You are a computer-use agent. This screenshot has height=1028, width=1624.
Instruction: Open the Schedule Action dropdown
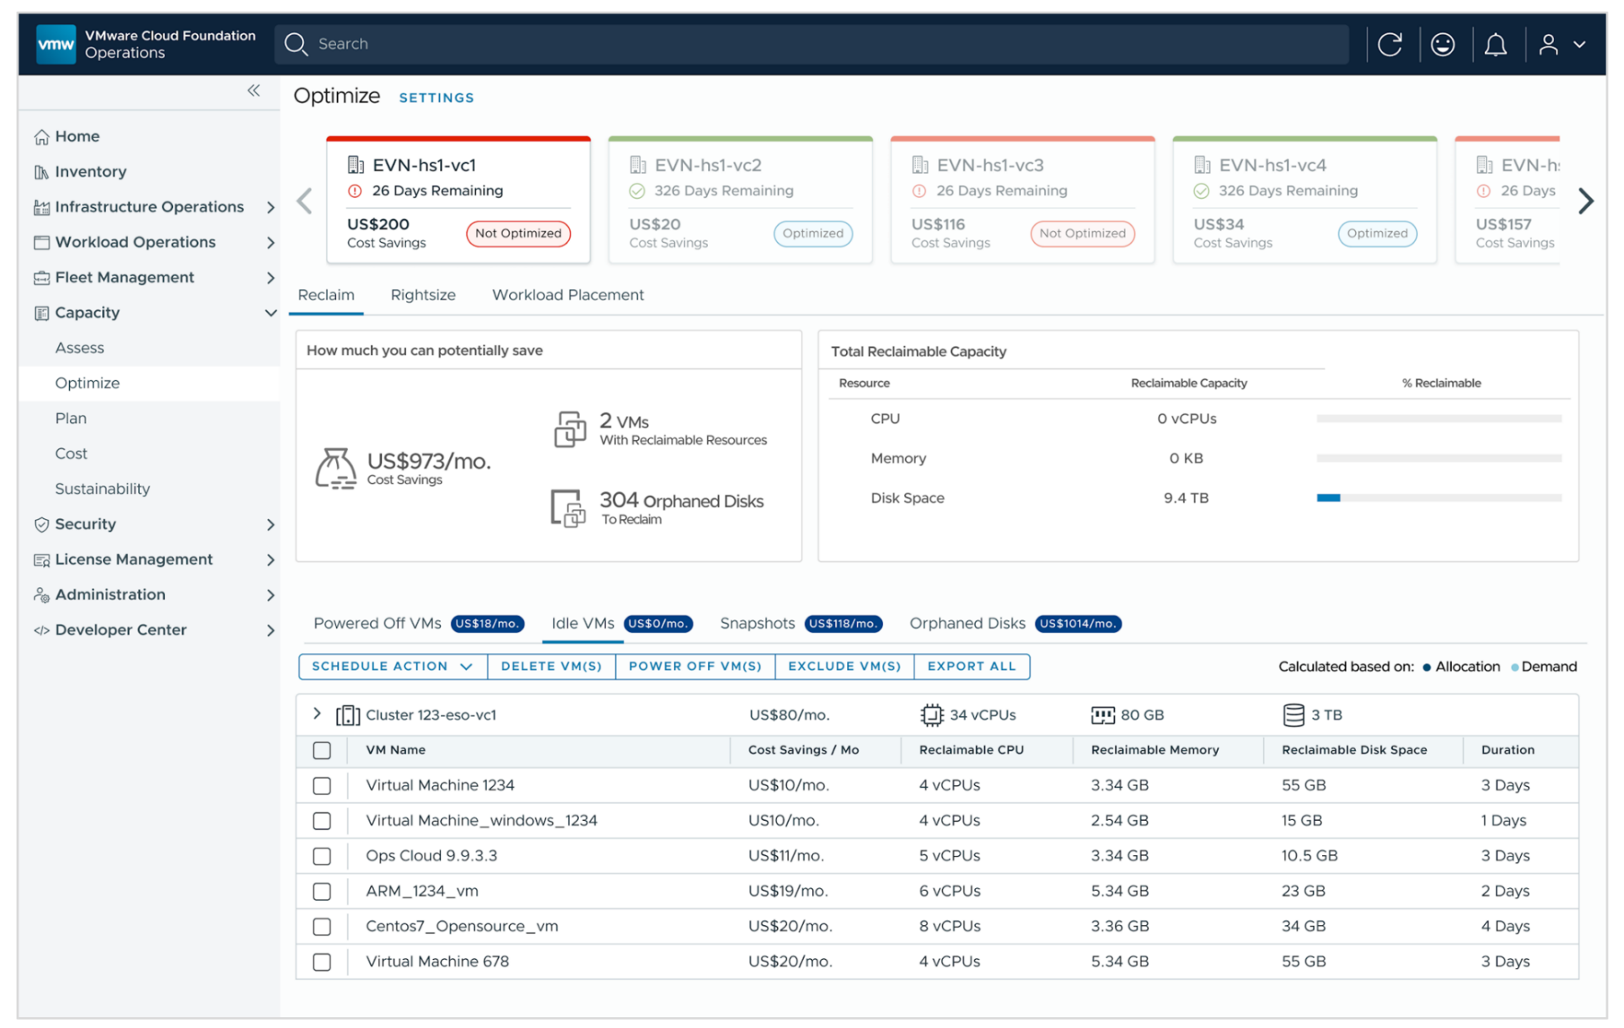(393, 667)
